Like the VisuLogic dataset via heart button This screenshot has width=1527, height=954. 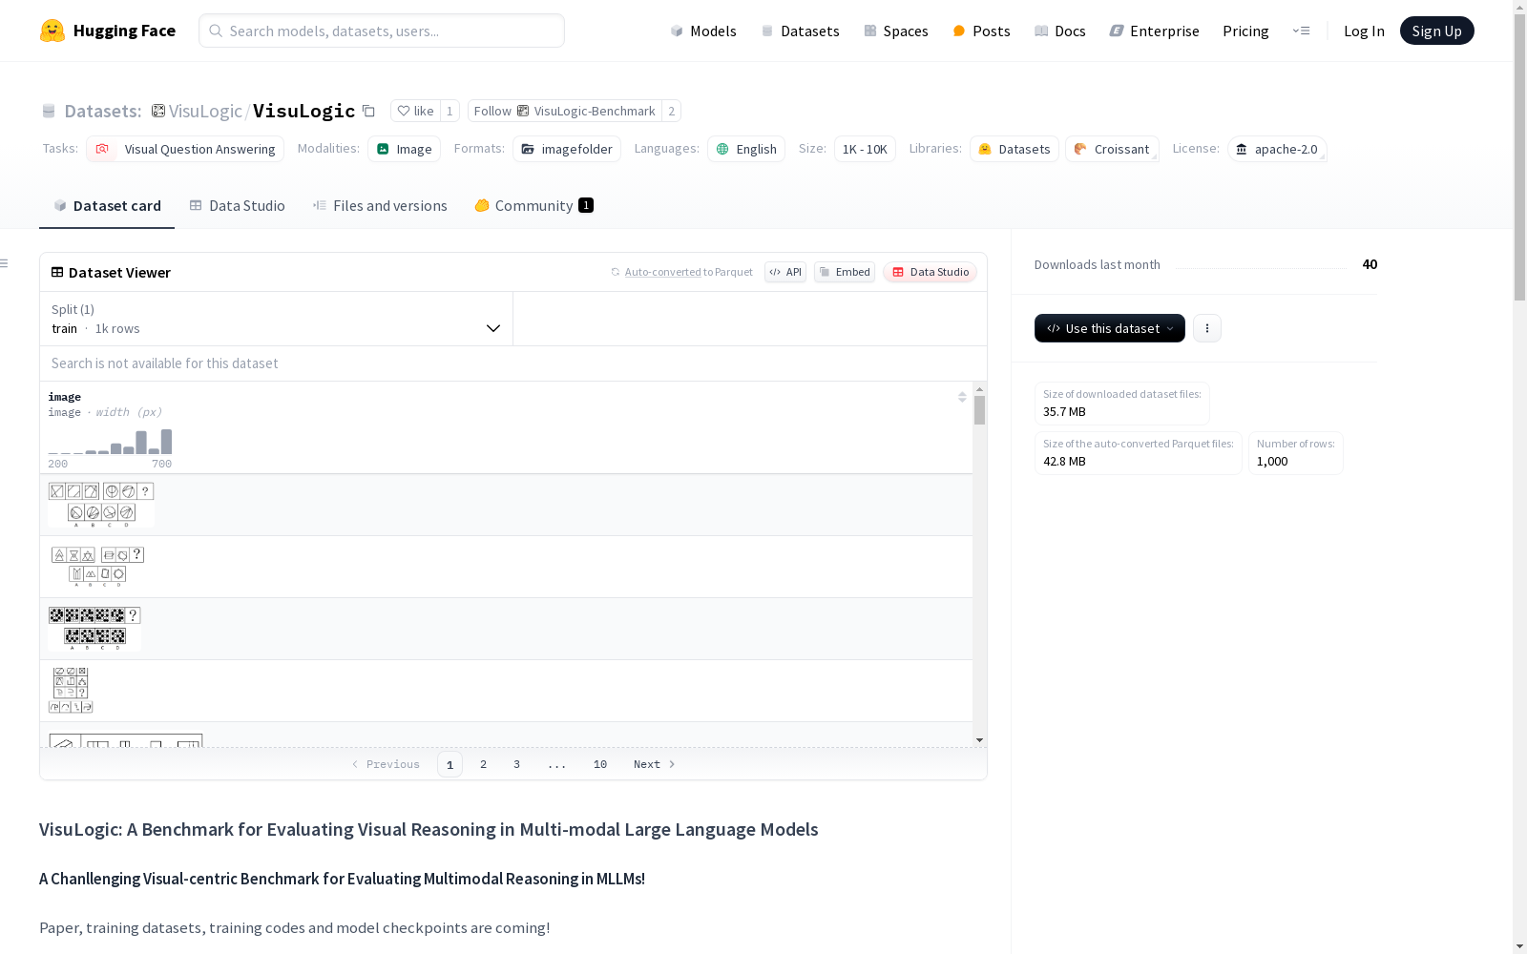(415, 111)
